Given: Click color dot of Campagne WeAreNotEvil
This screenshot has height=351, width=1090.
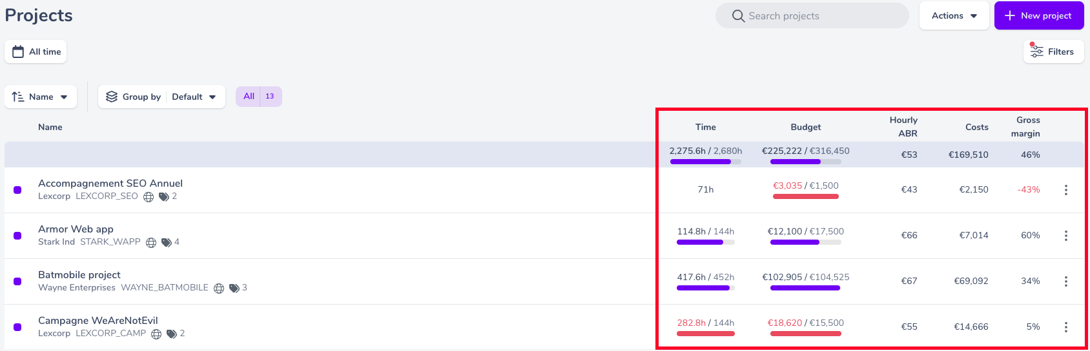Looking at the screenshot, I should coord(17,327).
